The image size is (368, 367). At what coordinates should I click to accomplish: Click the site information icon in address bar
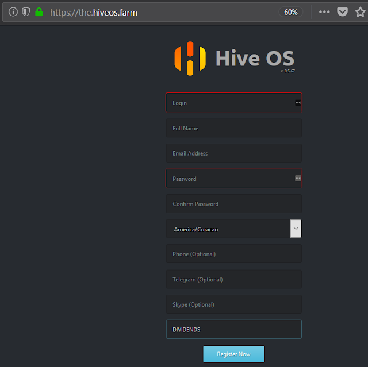13,12
